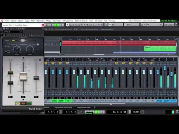Screen dimensions: 179x134
Task: Click the Vocal sensitivity knob
Action: tap(17, 49)
